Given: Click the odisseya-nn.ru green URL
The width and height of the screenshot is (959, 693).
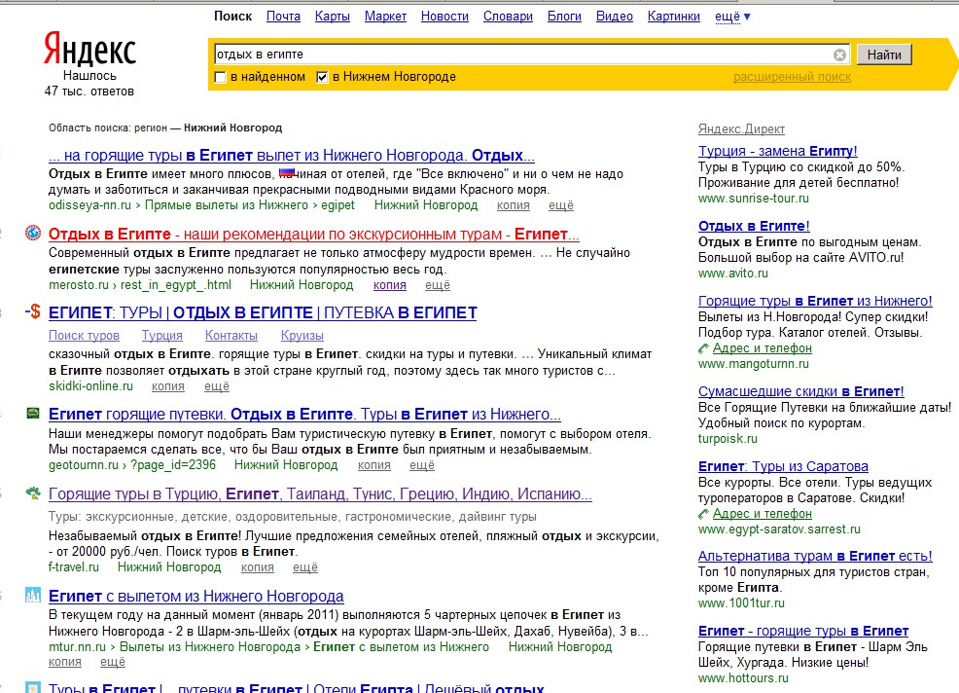Looking at the screenshot, I should [x=89, y=205].
